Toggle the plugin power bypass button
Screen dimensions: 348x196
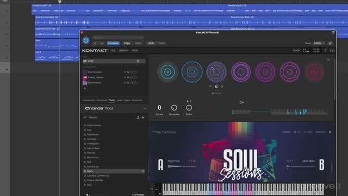[x=86, y=40]
